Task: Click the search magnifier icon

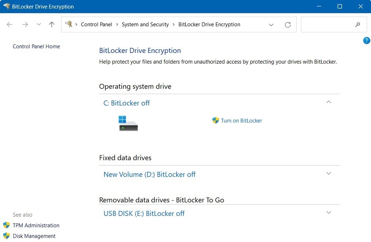Action: pyautogui.click(x=357, y=25)
